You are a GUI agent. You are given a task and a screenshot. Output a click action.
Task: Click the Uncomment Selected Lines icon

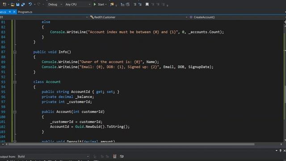[128, 4]
